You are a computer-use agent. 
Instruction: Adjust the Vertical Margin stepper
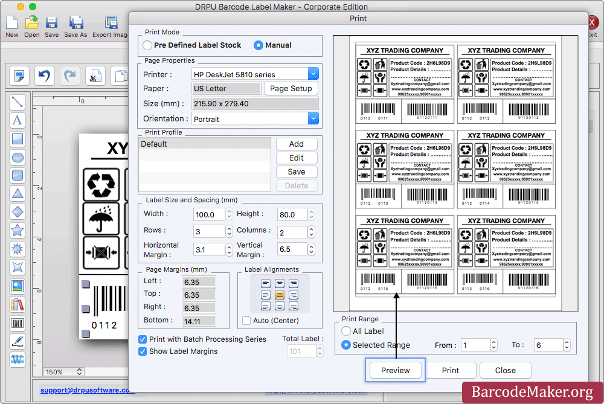click(311, 249)
